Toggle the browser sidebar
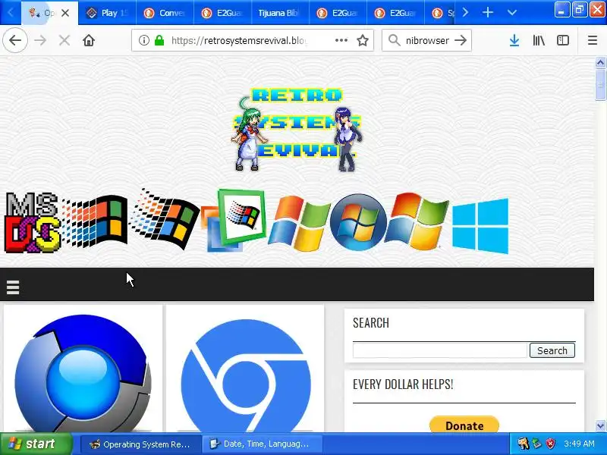607x455 pixels. (x=562, y=40)
